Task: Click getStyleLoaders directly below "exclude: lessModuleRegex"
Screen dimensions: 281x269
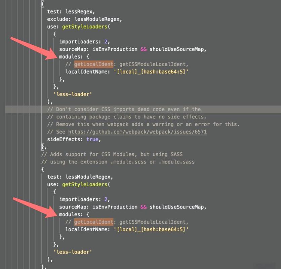Action: coord(85,27)
